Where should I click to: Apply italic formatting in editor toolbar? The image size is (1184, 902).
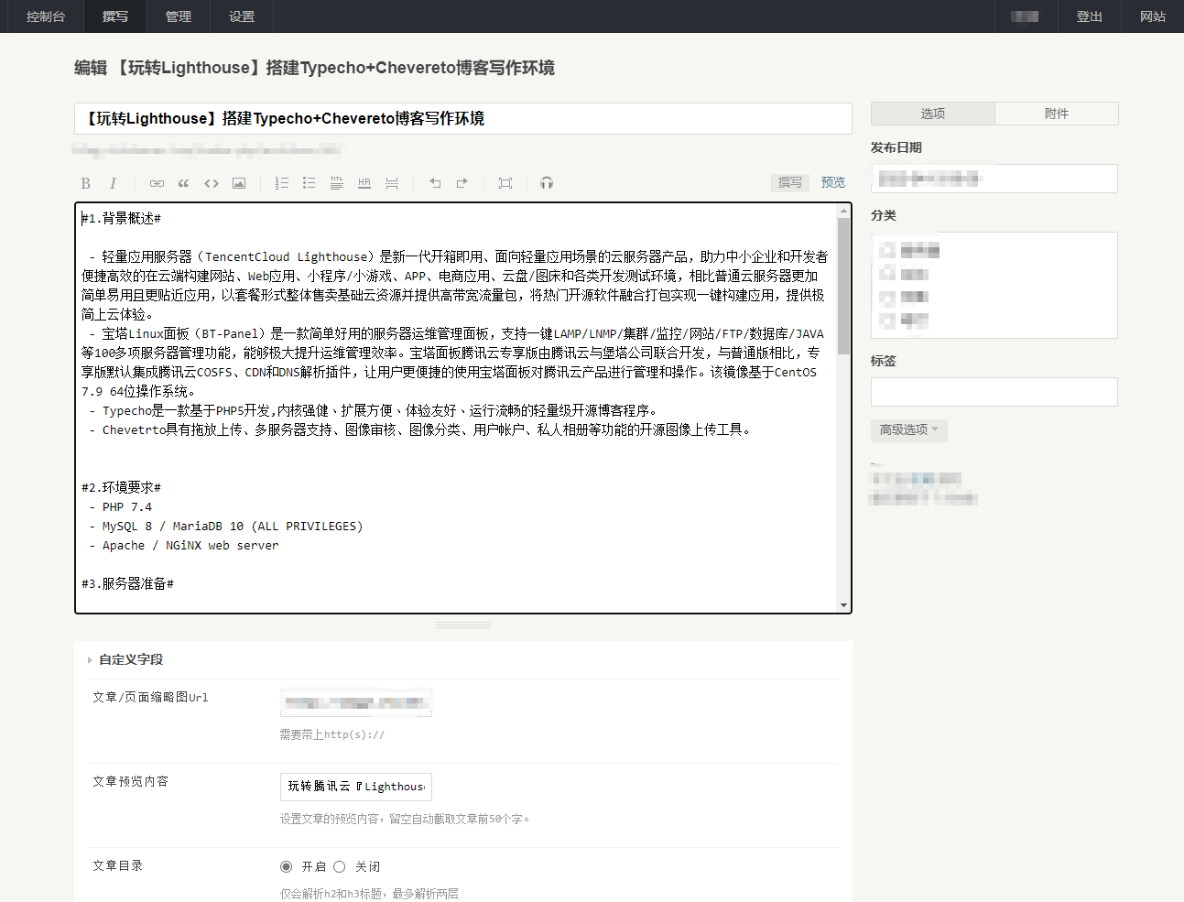tap(113, 183)
